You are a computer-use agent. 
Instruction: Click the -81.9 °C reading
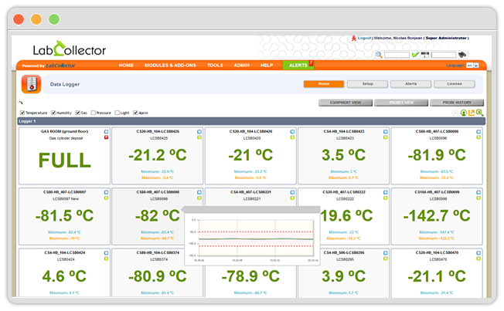pos(437,155)
